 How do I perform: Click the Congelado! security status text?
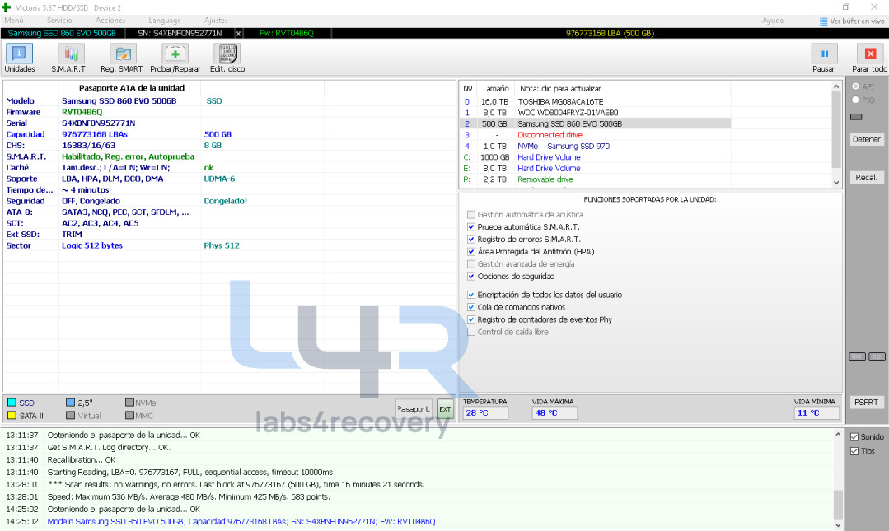click(x=226, y=201)
